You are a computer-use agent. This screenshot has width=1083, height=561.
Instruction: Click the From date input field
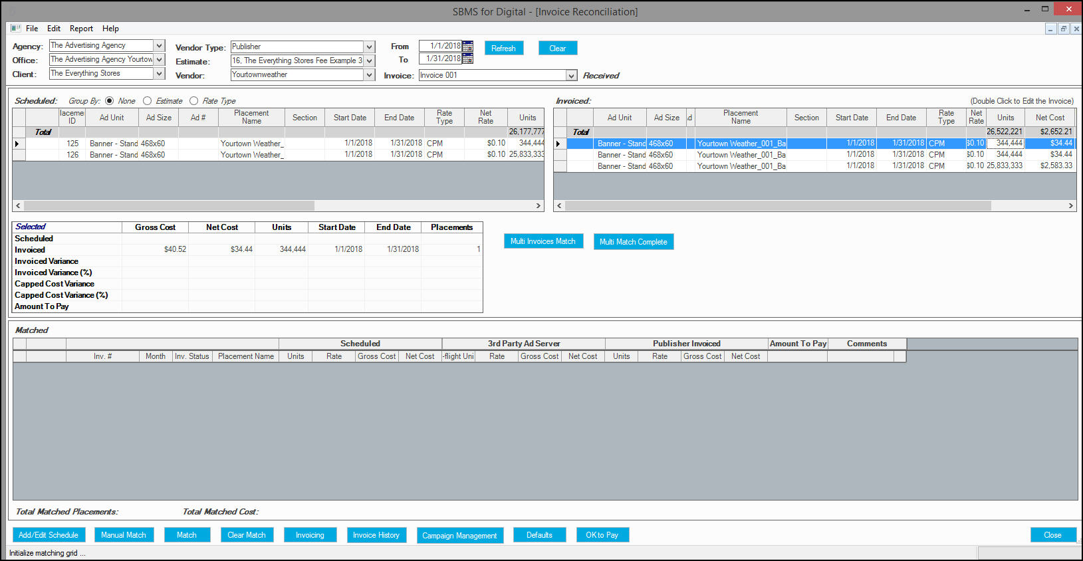[x=440, y=46]
